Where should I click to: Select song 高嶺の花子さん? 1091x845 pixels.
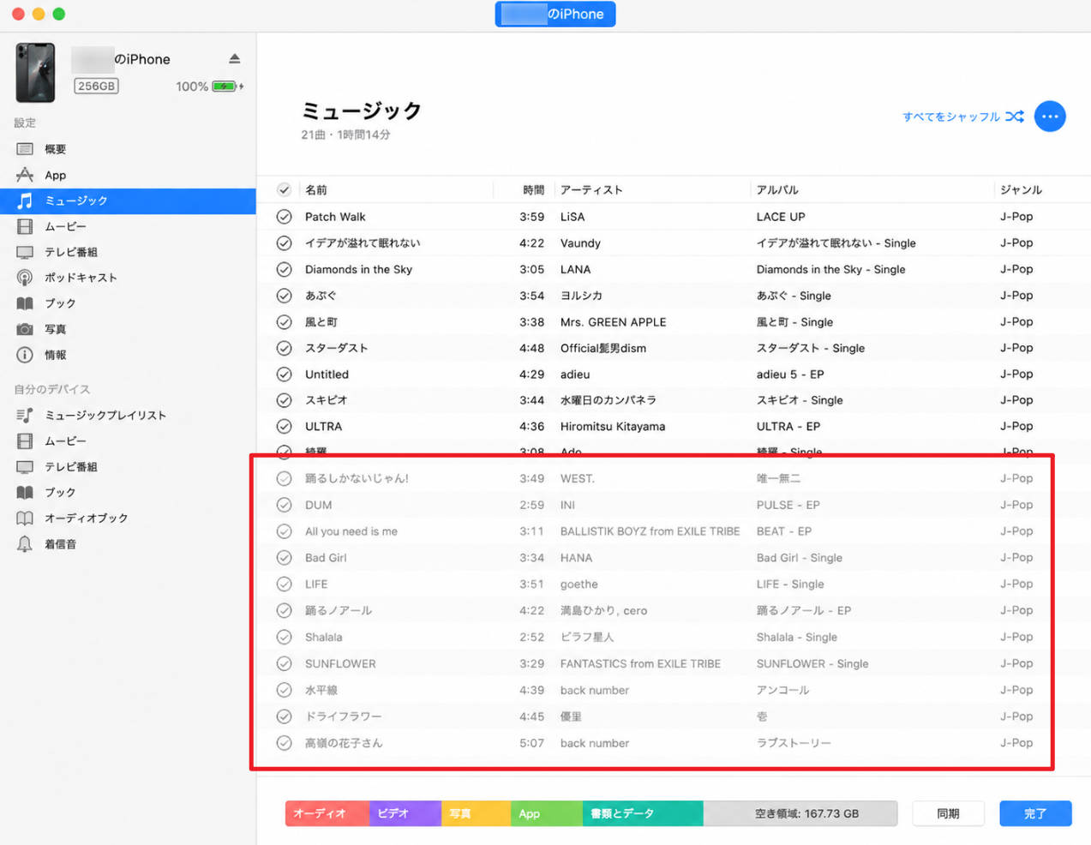click(x=344, y=743)
